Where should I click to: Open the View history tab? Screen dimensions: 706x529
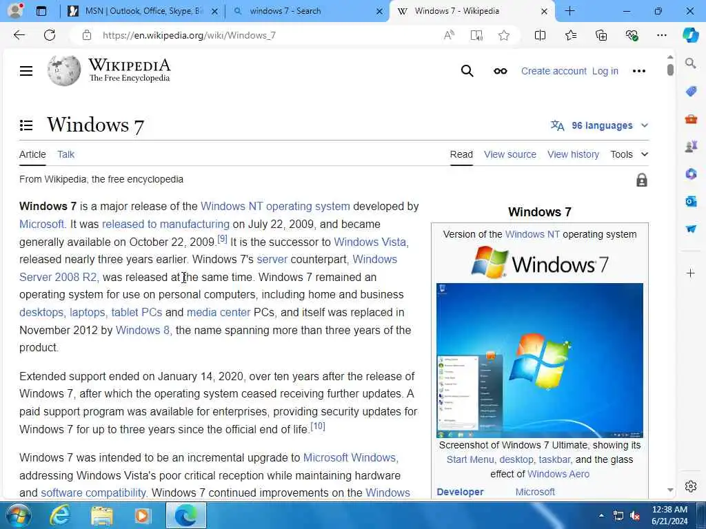point(573,154)
